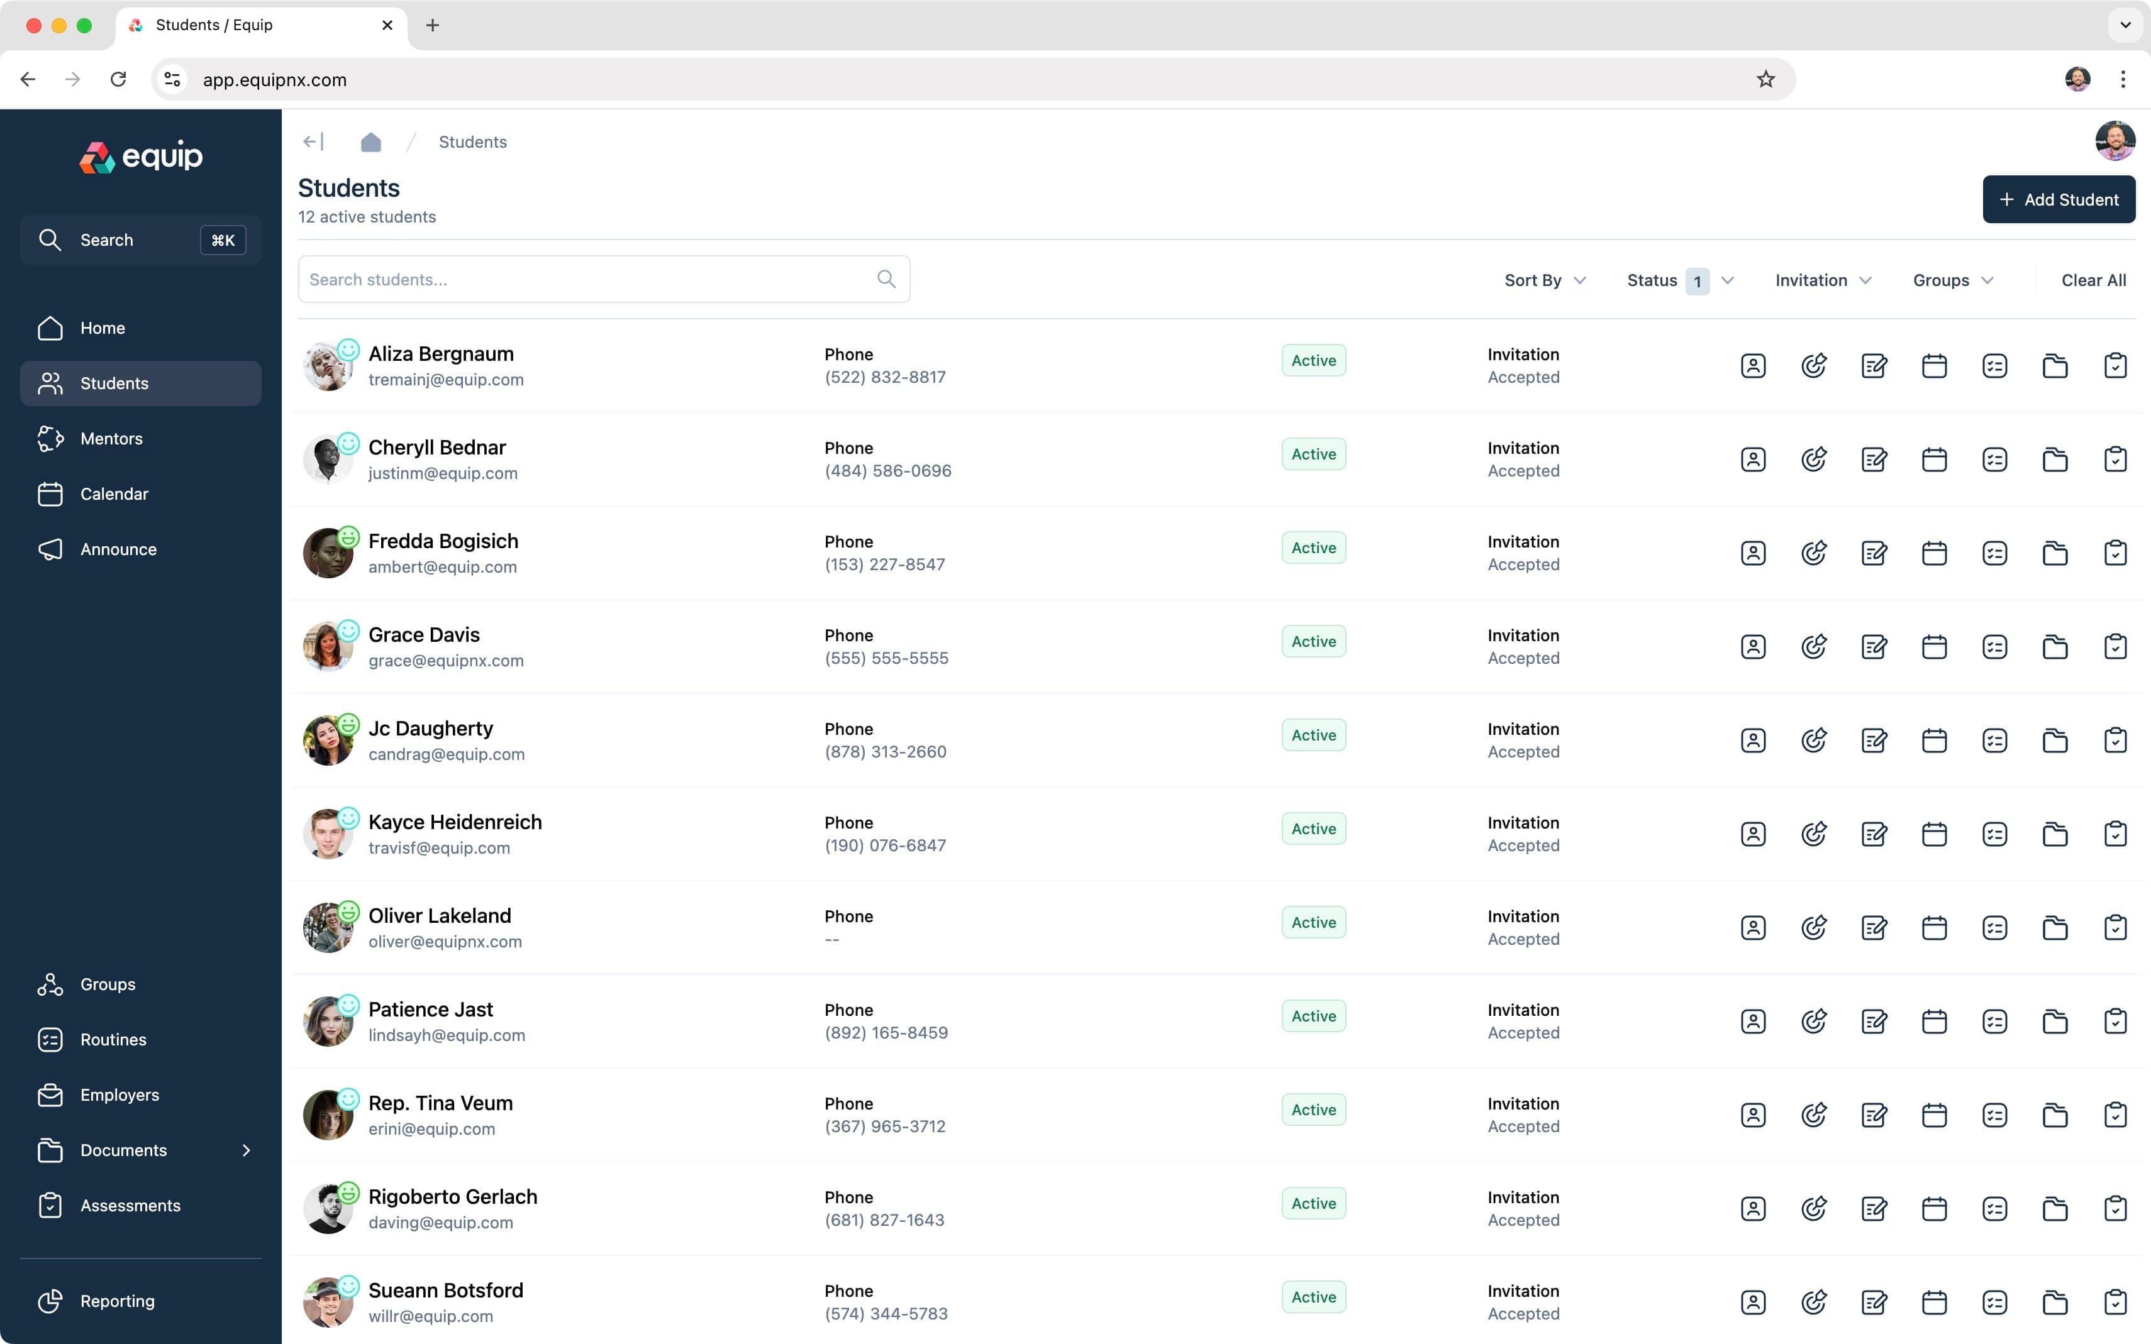The image size is (2151, 1344).
Task: Click the search magnifier in the students search bar
Action: point(886,279)
